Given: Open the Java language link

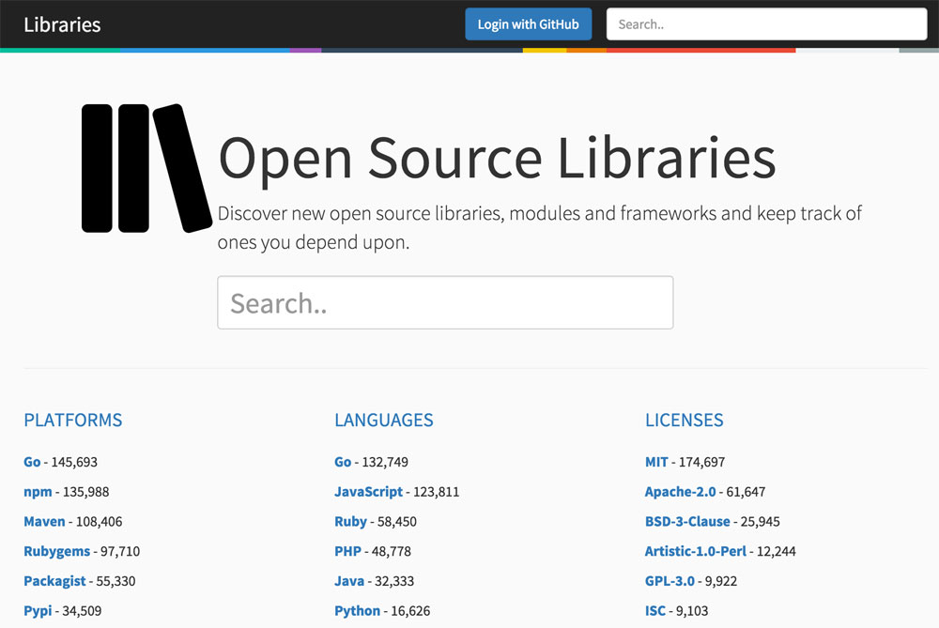Looking at the screenshot, I should coord(349,581).
